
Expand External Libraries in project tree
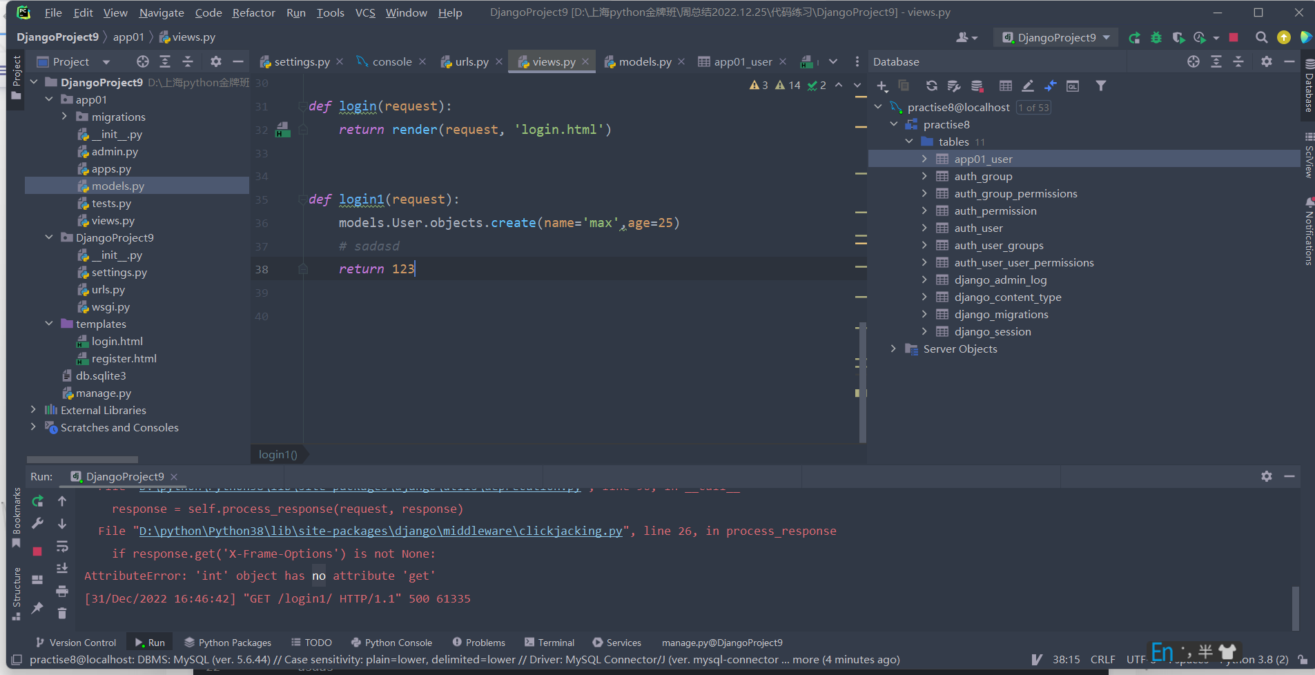33,410
